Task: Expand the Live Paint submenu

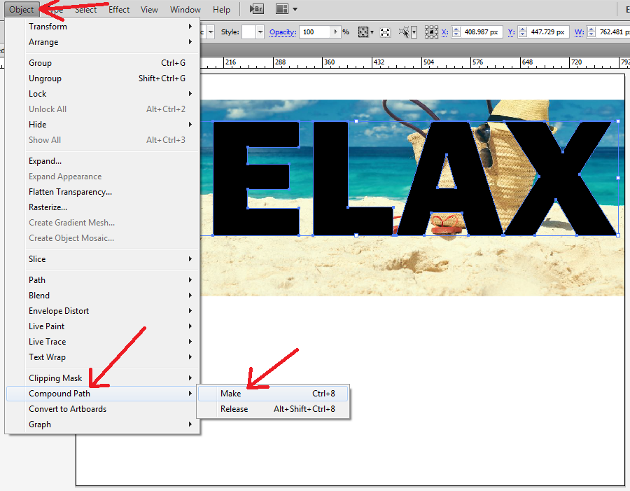Action: point(103,326)
